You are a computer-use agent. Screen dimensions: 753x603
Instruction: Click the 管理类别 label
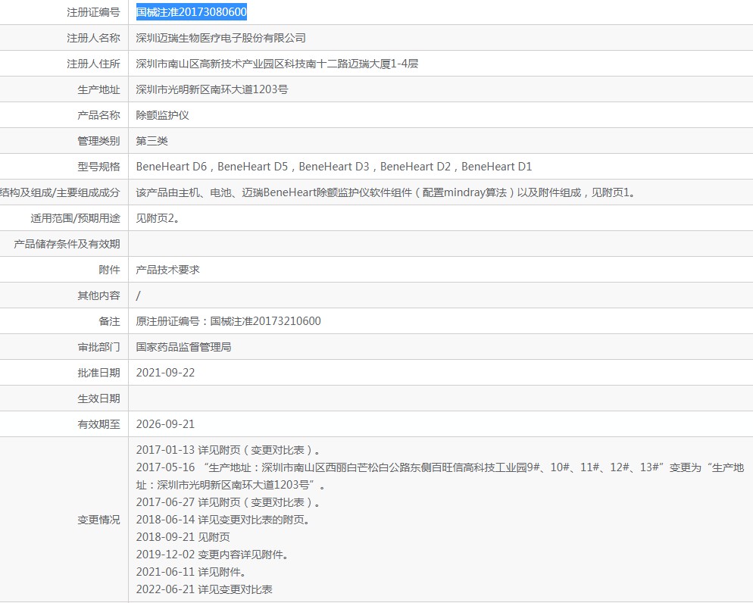pyautogui.click(x=98, y=141)
